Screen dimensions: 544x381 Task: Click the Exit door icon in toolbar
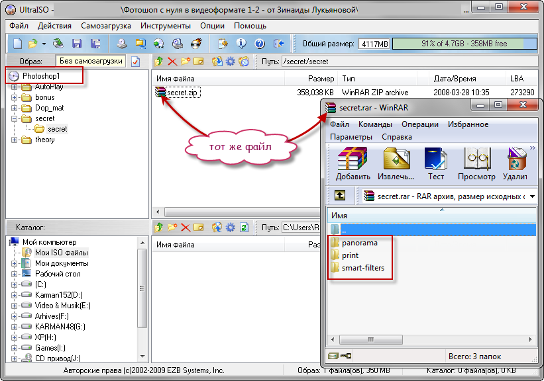point(278,44)
